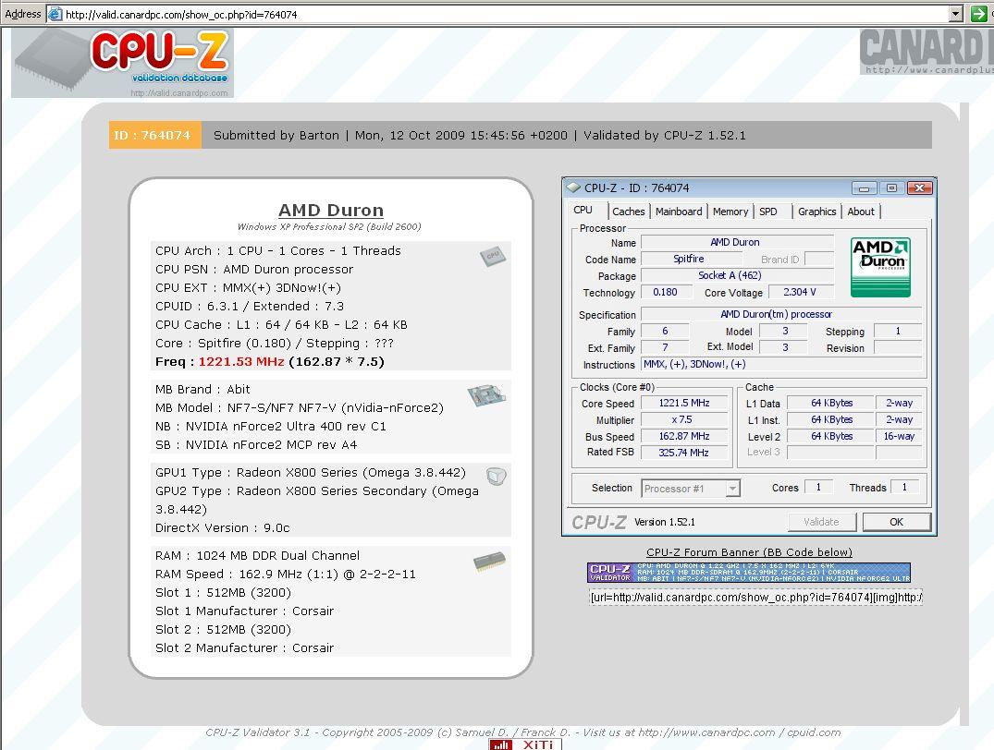The height and width of the screenshot is (750, 994).
Task: Open the Mainboard tab
Action: click(x=679, y=212)
